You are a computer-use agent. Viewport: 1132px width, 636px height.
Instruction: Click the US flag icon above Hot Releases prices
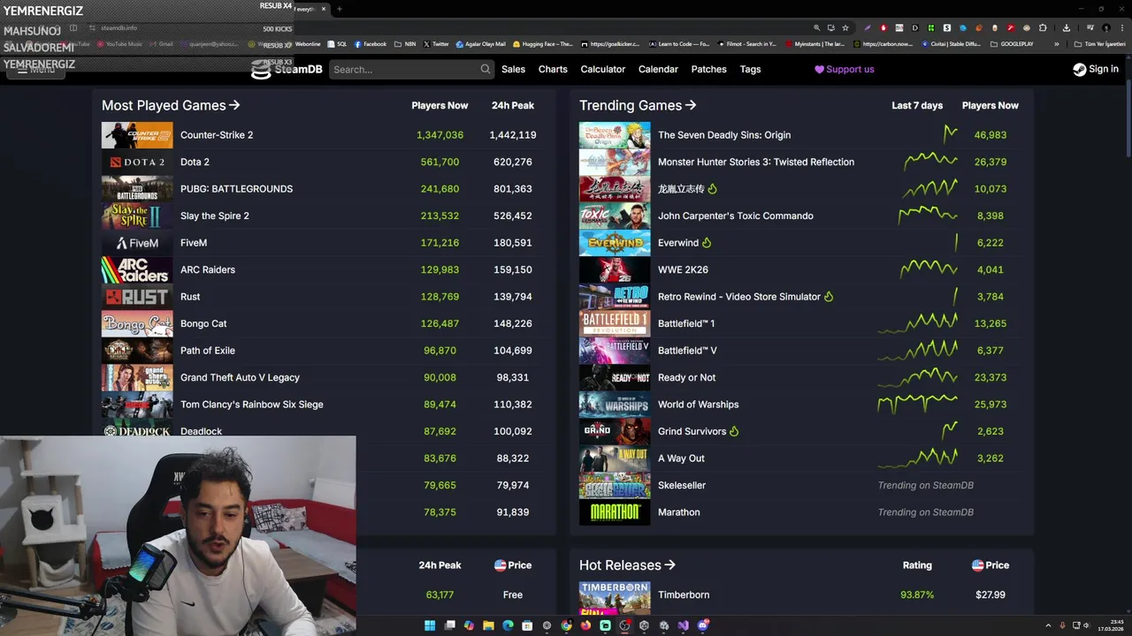point(977,565)
